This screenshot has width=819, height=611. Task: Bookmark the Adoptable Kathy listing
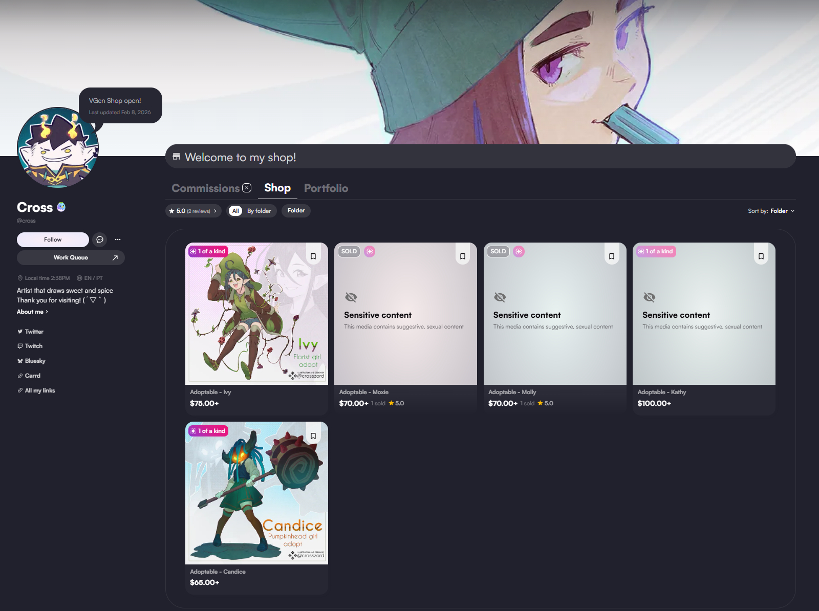[761, 256]
